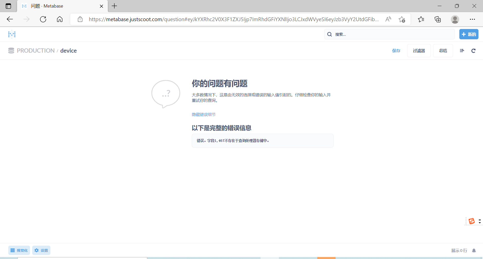Click the database icon before PRODUCTION

pos(11,50)
